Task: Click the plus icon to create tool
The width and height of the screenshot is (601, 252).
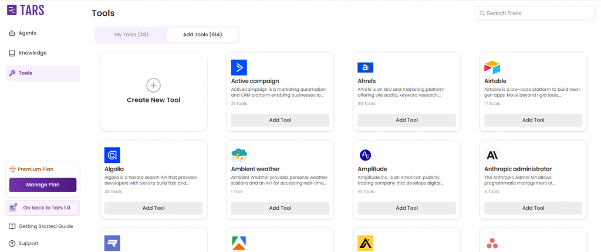Action: 153,86
